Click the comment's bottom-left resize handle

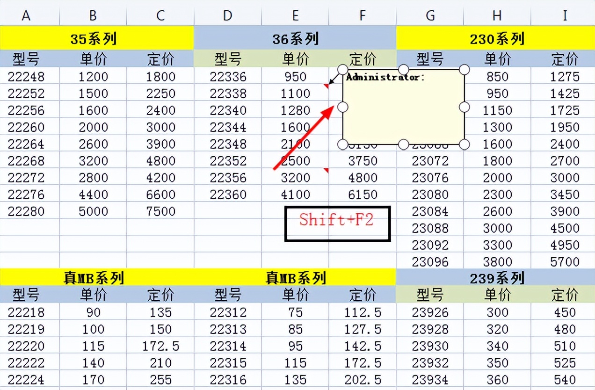point(343,144)
